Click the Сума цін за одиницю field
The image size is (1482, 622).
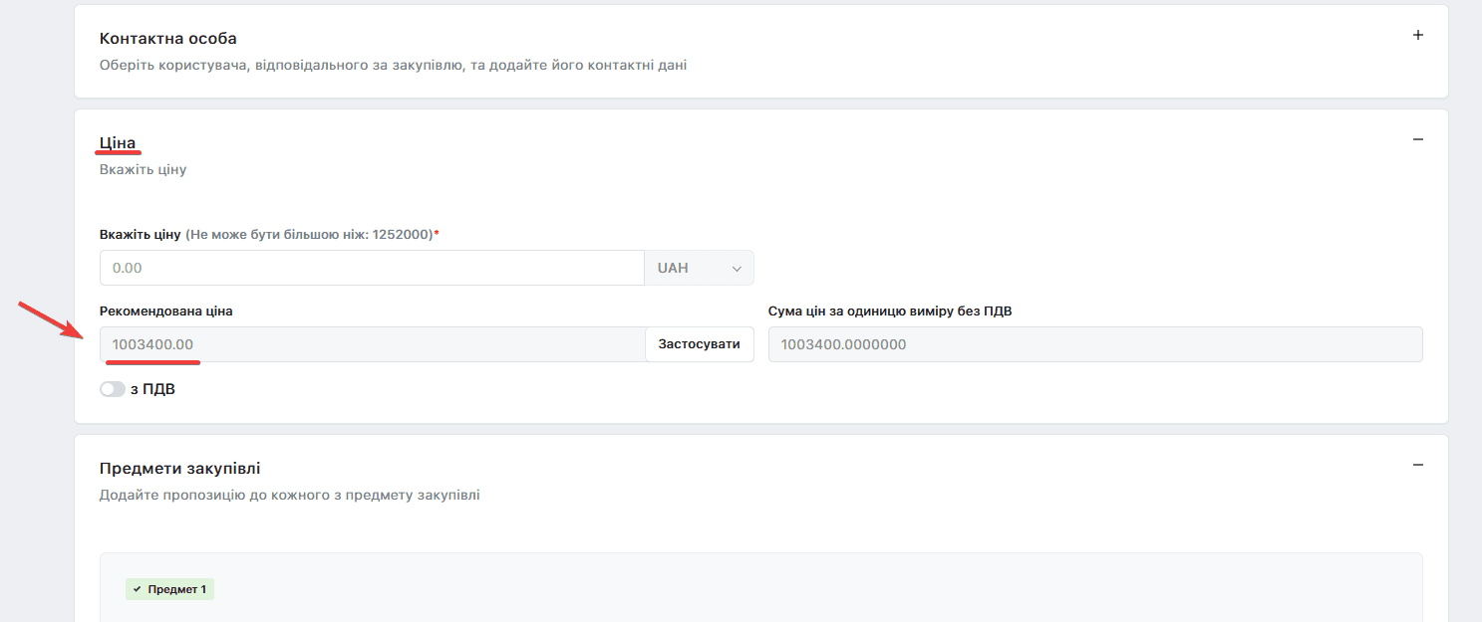1095,344
